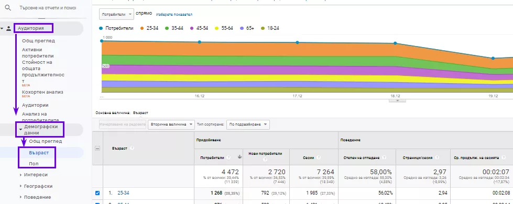
Task: Click help icon next to Степен на отпадане
Action: tap(384, 157)
